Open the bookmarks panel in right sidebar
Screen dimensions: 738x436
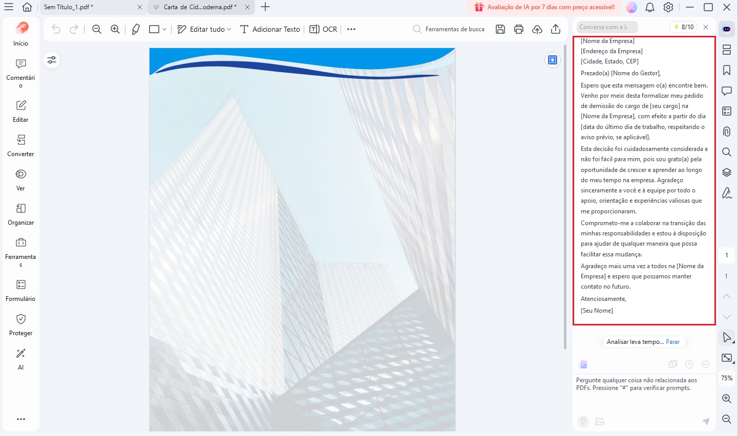pyautogui.click(x=726, y=70)
